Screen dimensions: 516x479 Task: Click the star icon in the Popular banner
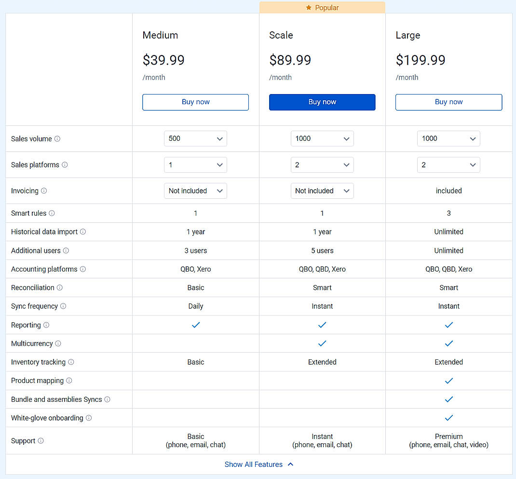pyautogui.click(x=308, y=7)
